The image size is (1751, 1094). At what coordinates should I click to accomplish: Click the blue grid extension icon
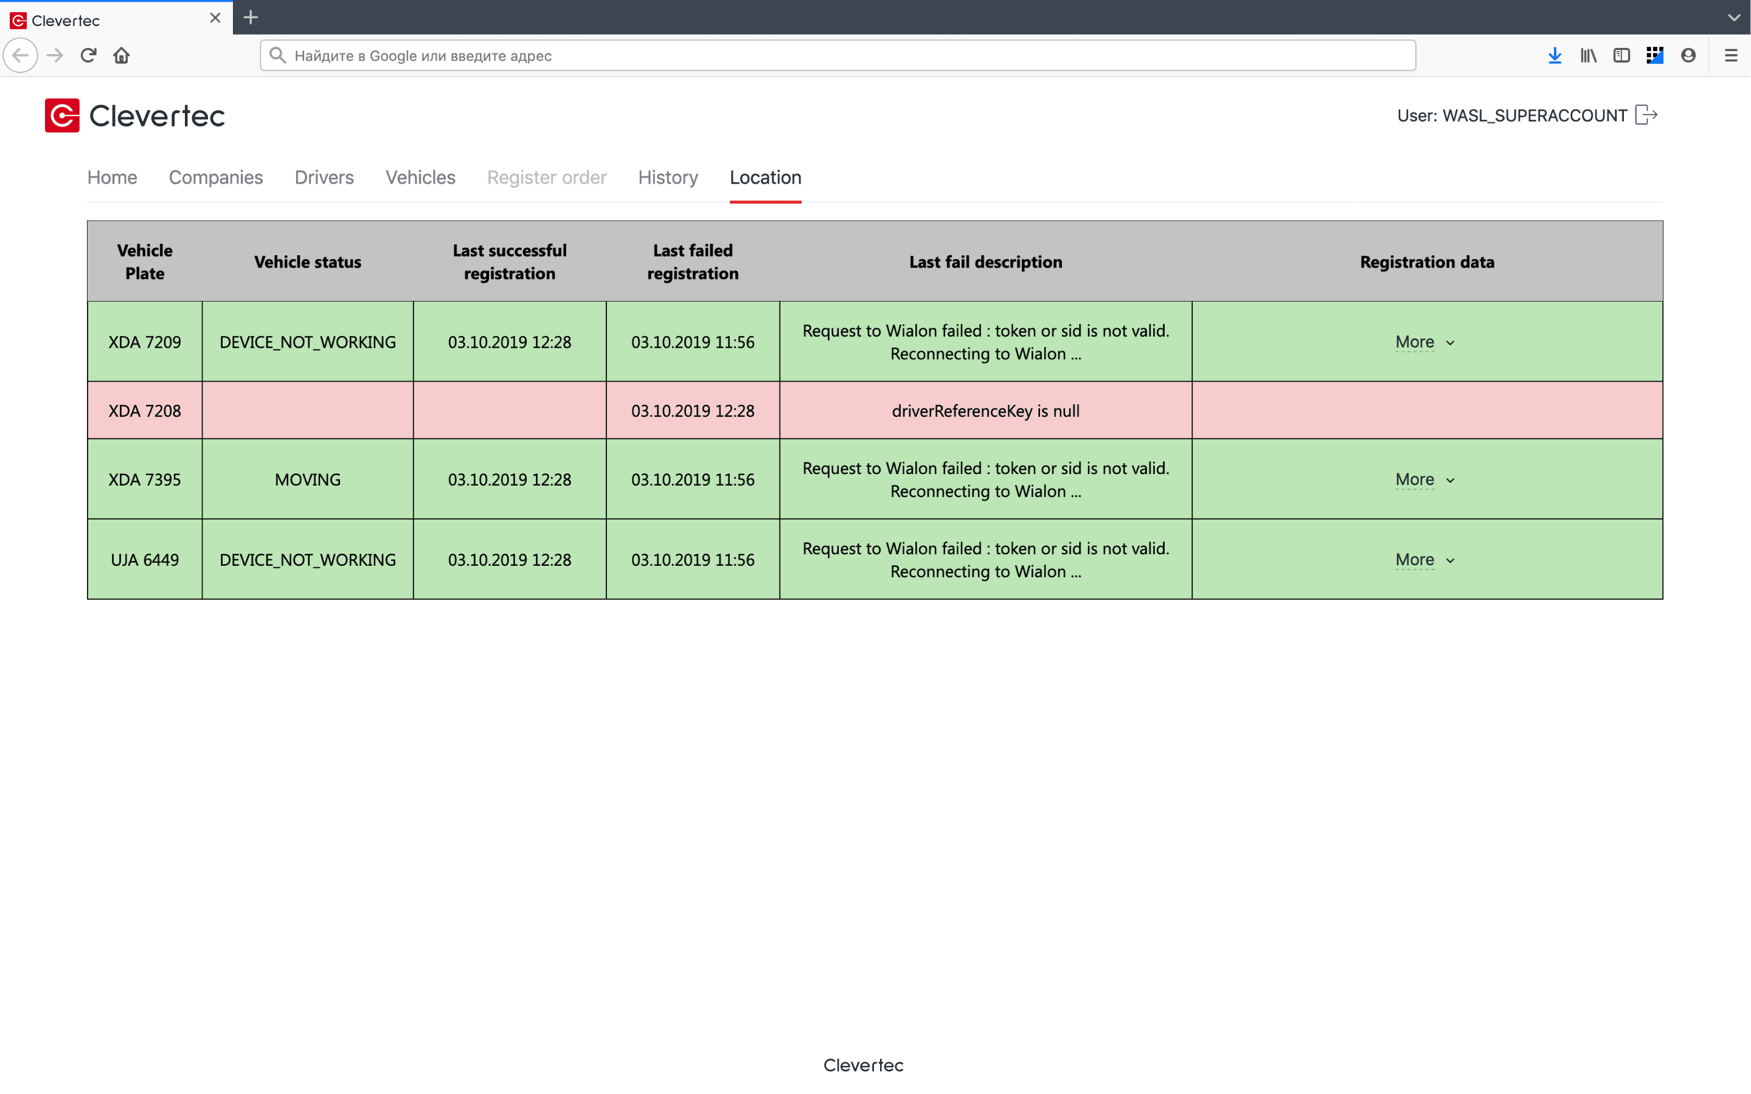pos(1655,56)
